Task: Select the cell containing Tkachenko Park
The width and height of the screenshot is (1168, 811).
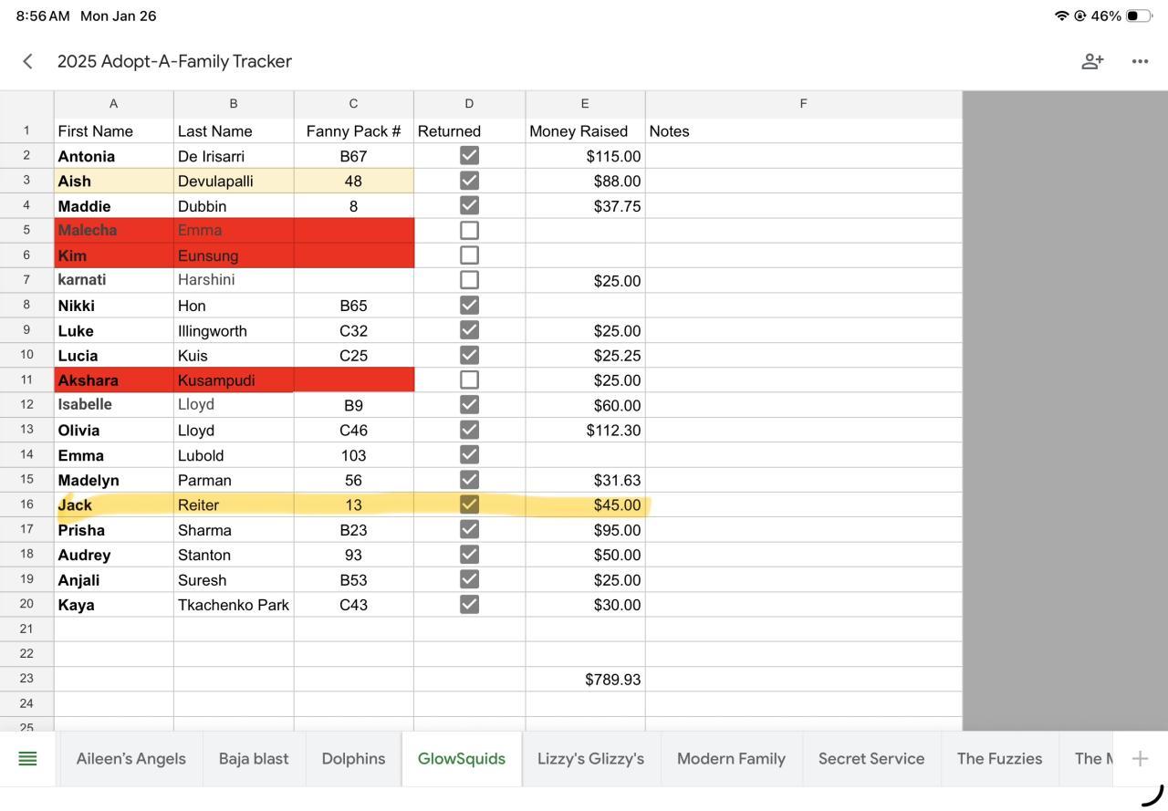Action: pos(234,605)
